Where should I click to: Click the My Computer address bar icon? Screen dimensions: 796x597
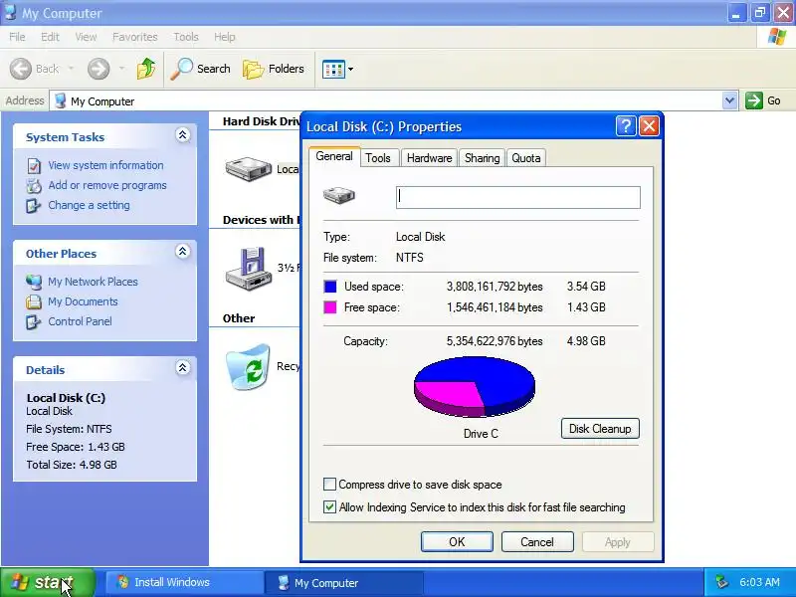pyautogui.click(x=61, y=100)
